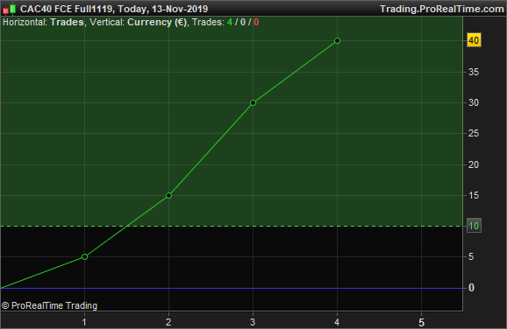Click the '30' vertical axis label
This screenshot has height=329, width=507.
[474, 102]
